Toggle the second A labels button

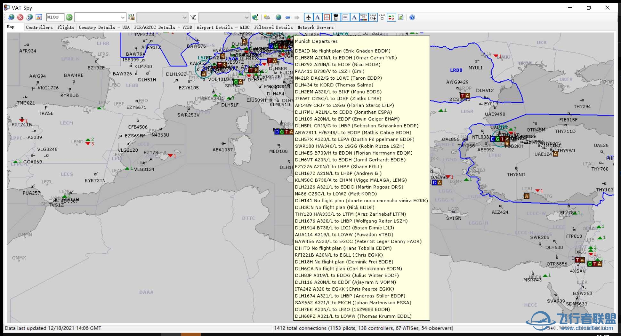(x=354, y=17)
